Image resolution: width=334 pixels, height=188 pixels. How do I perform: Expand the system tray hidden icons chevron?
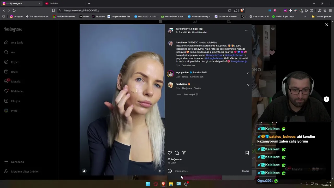click(301, 184)
